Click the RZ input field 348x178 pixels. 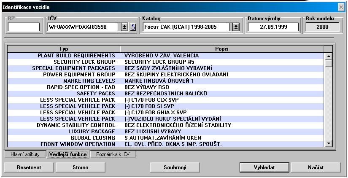[24, 27]
